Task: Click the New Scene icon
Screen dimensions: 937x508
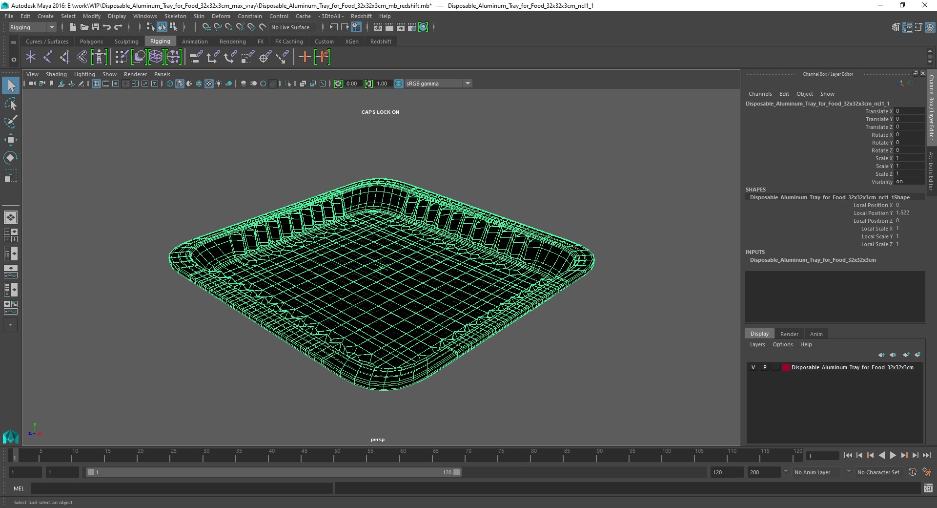Action: (73, 27)
